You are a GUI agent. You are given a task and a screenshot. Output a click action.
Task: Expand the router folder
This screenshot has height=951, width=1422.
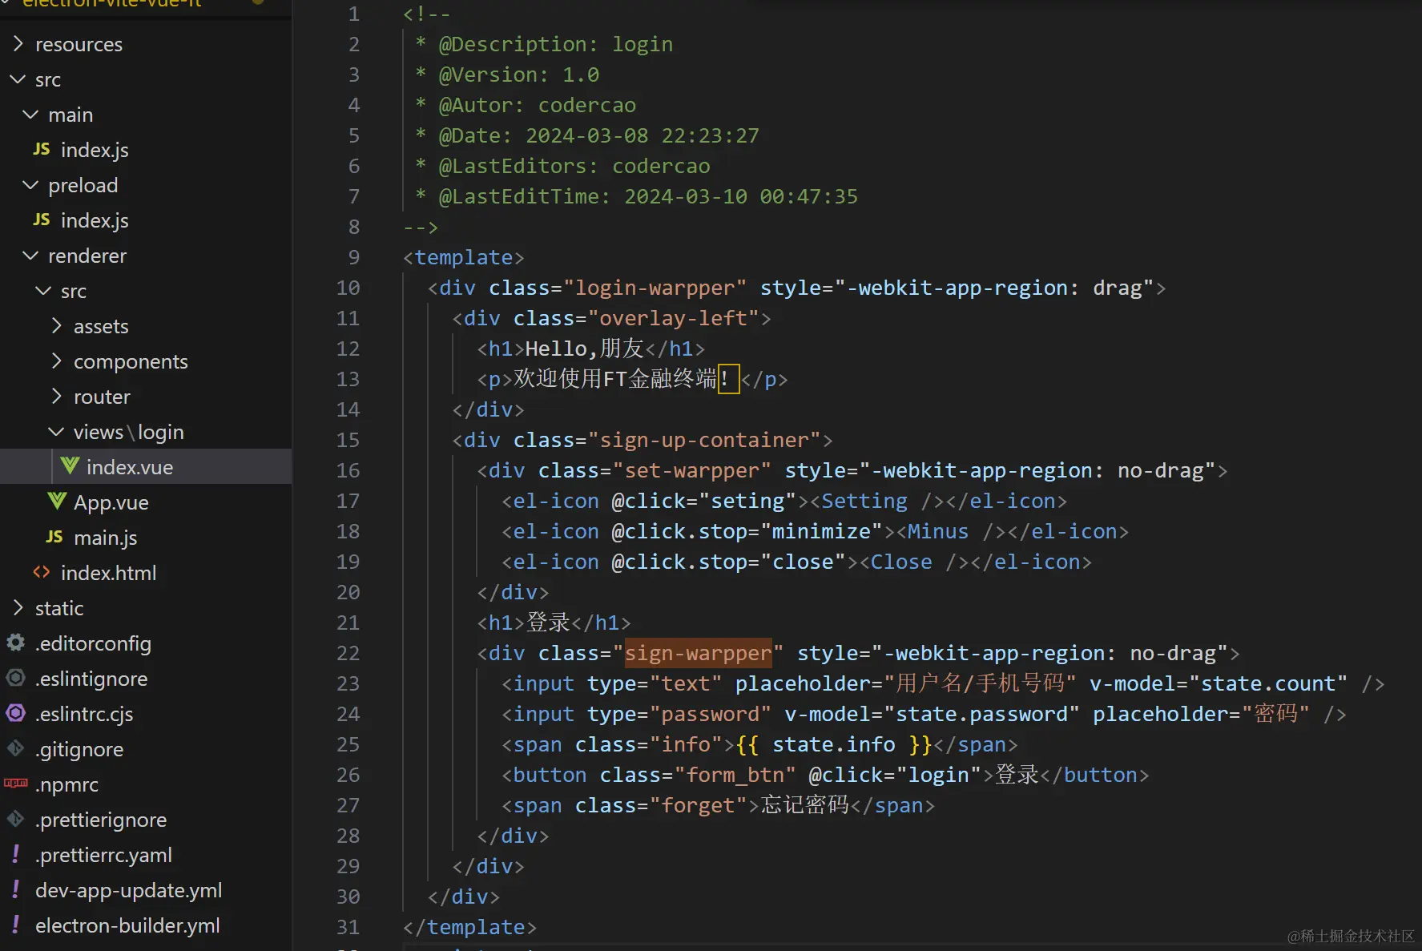[56, 396]
